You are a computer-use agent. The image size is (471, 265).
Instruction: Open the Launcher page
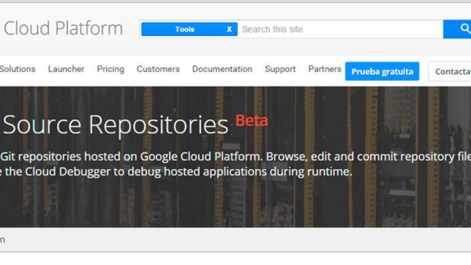(x=66, y=69)
